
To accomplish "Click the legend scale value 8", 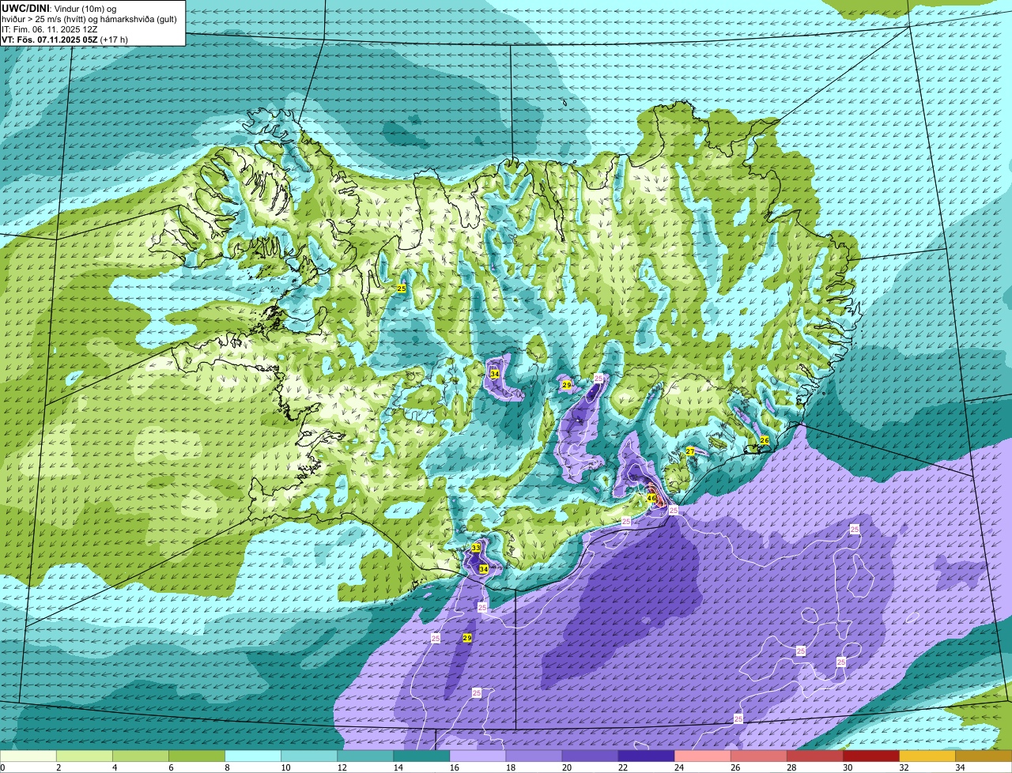I will pyautogui.click(x=225, y=767).
